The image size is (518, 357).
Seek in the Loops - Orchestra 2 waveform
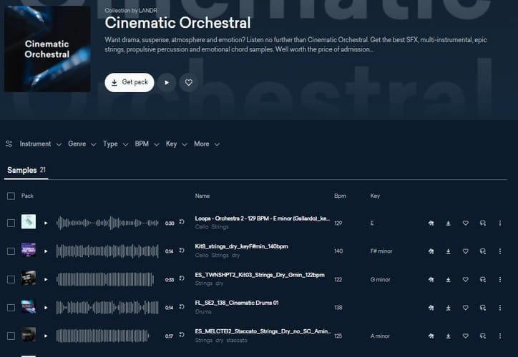(x=107, y=223)
